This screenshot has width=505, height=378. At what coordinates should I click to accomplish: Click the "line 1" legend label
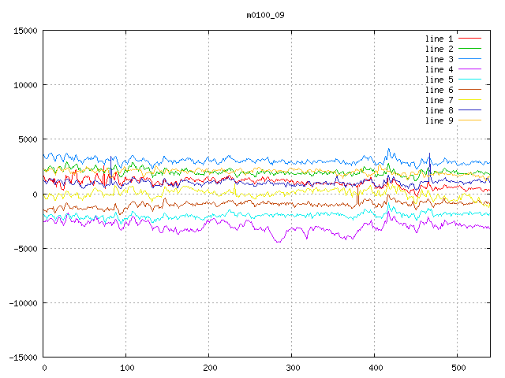click(439, 39)
